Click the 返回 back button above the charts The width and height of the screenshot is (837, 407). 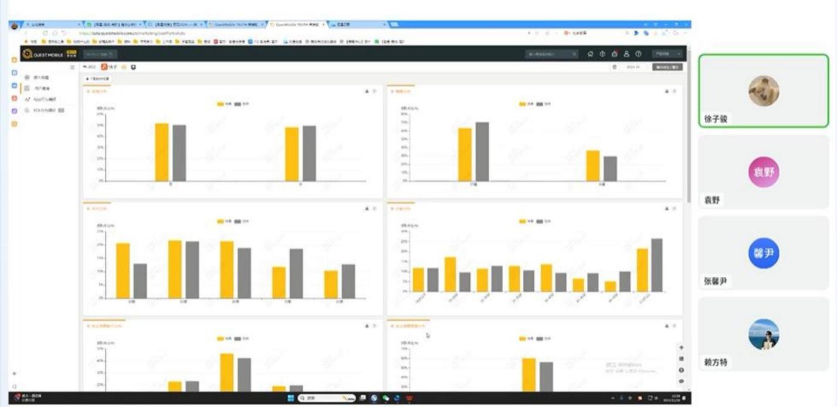tap(90, 67)
